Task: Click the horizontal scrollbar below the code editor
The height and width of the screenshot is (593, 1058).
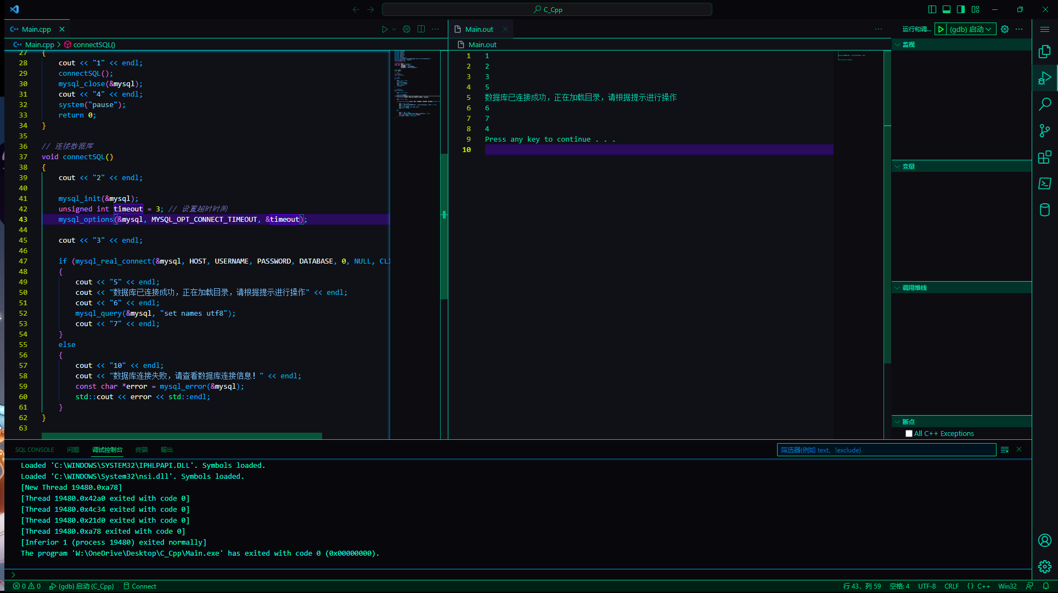Action: point(181,435)
